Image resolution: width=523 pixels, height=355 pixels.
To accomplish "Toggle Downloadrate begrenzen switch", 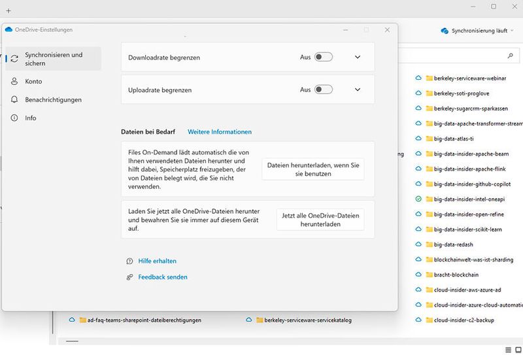I will coord(323,57).
